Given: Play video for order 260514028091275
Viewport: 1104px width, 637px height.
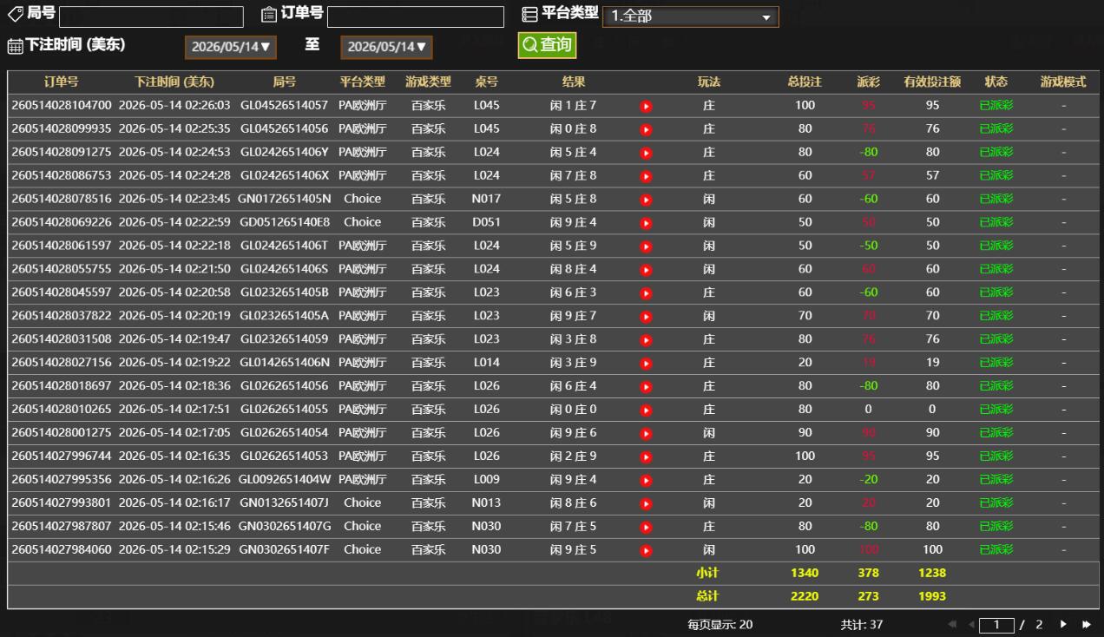Looking at the screenshot, I should tap(646, 154).
